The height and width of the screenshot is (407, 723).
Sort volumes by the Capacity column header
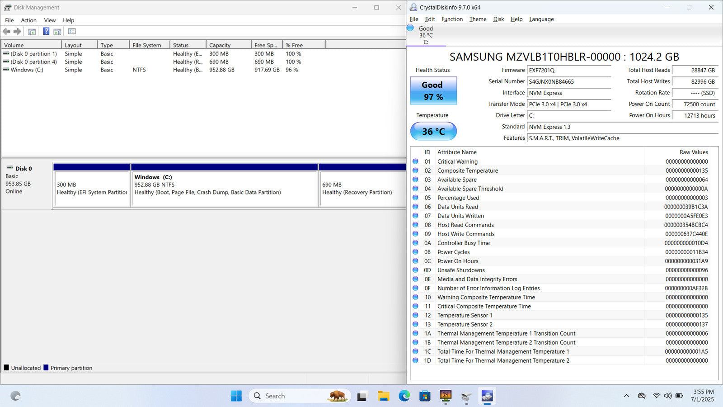(228, 45)
